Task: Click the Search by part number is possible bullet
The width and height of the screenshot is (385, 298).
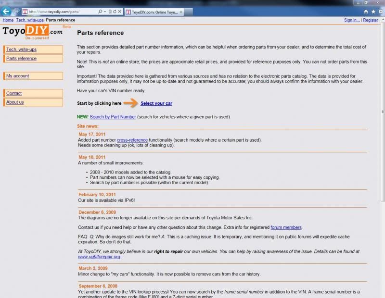Action: [149, 183]
